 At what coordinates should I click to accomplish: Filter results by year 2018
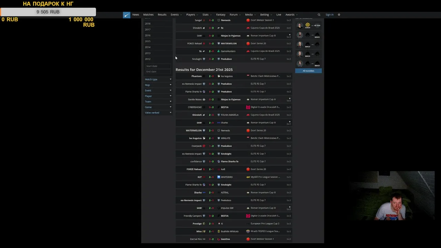pyautogui.click(x=147, y=24)
